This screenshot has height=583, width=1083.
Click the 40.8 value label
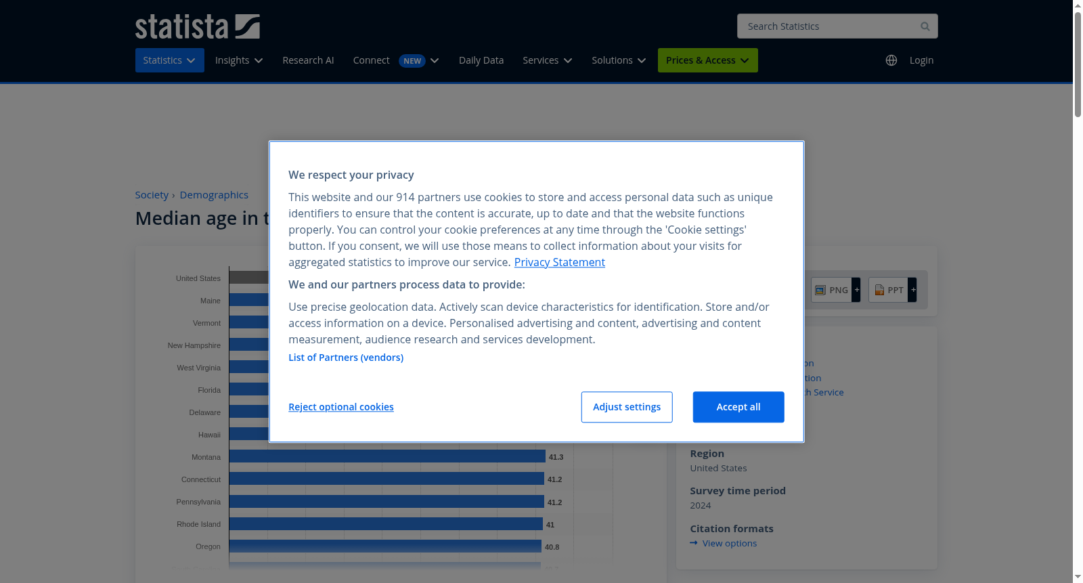click(552, 547)
